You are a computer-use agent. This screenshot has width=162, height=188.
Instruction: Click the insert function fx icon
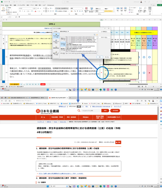tap(16, 17)
